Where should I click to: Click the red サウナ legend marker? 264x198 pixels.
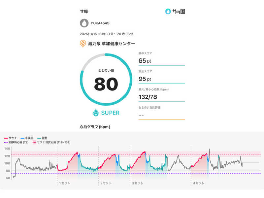6,138
